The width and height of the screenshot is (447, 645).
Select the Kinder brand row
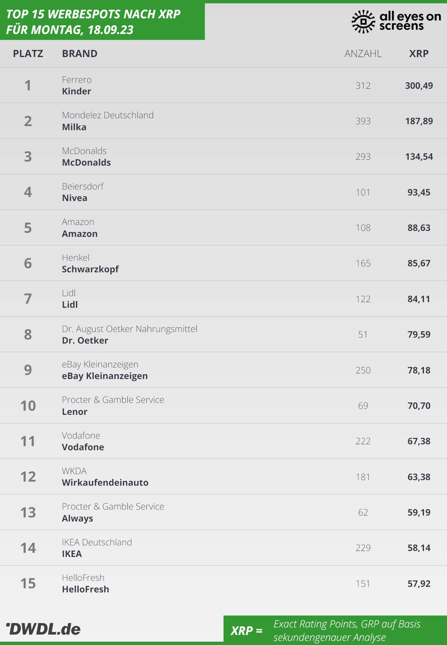[223, 85]
